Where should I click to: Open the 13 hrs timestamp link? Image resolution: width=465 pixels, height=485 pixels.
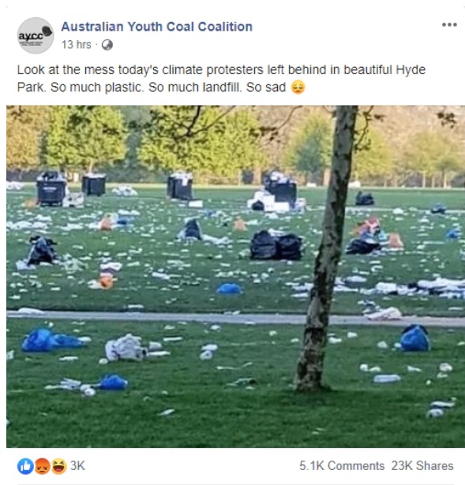point(76,45)
